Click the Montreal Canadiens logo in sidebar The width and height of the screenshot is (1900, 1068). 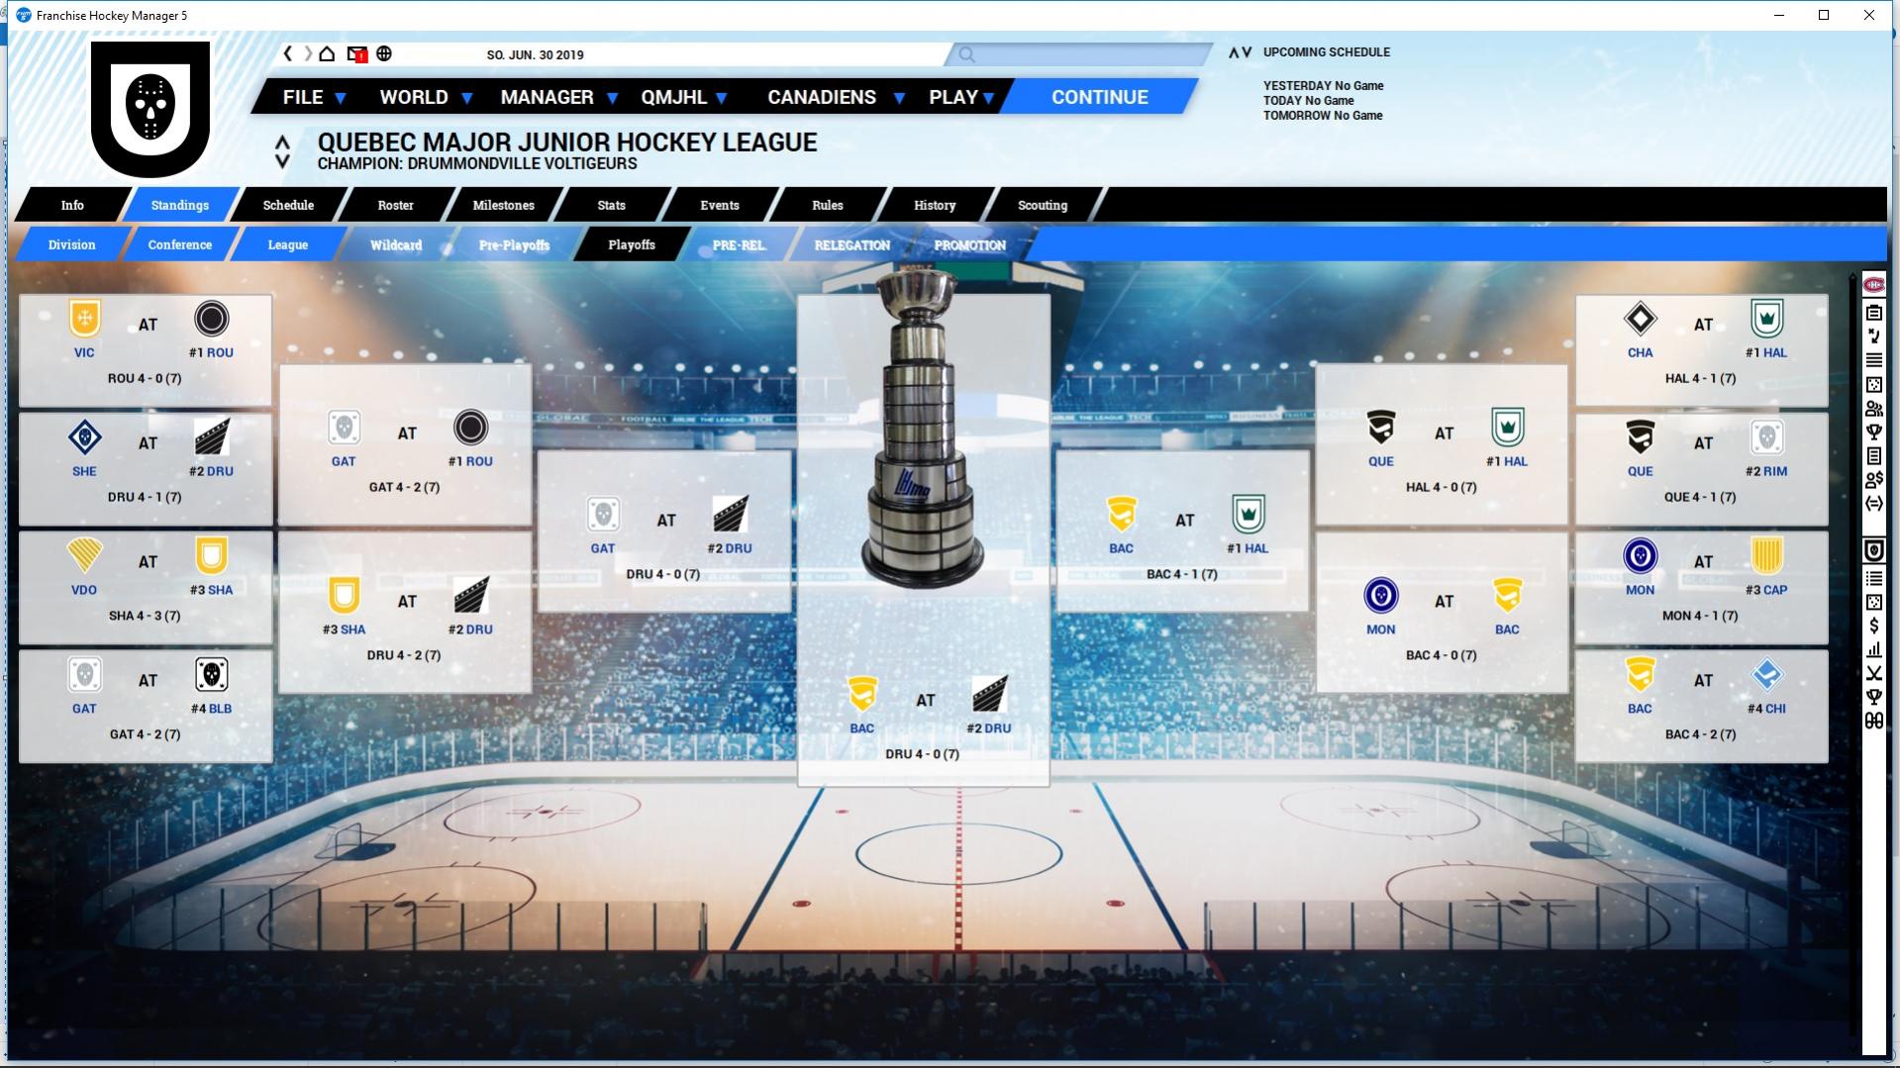[1873, 285]
